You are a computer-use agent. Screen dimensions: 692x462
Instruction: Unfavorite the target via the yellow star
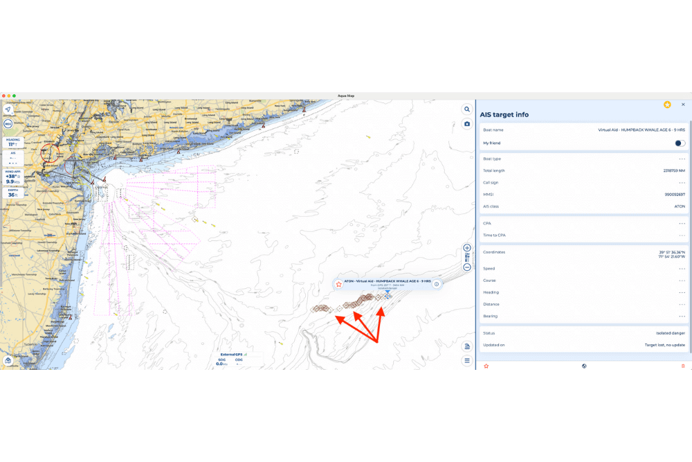667,105
